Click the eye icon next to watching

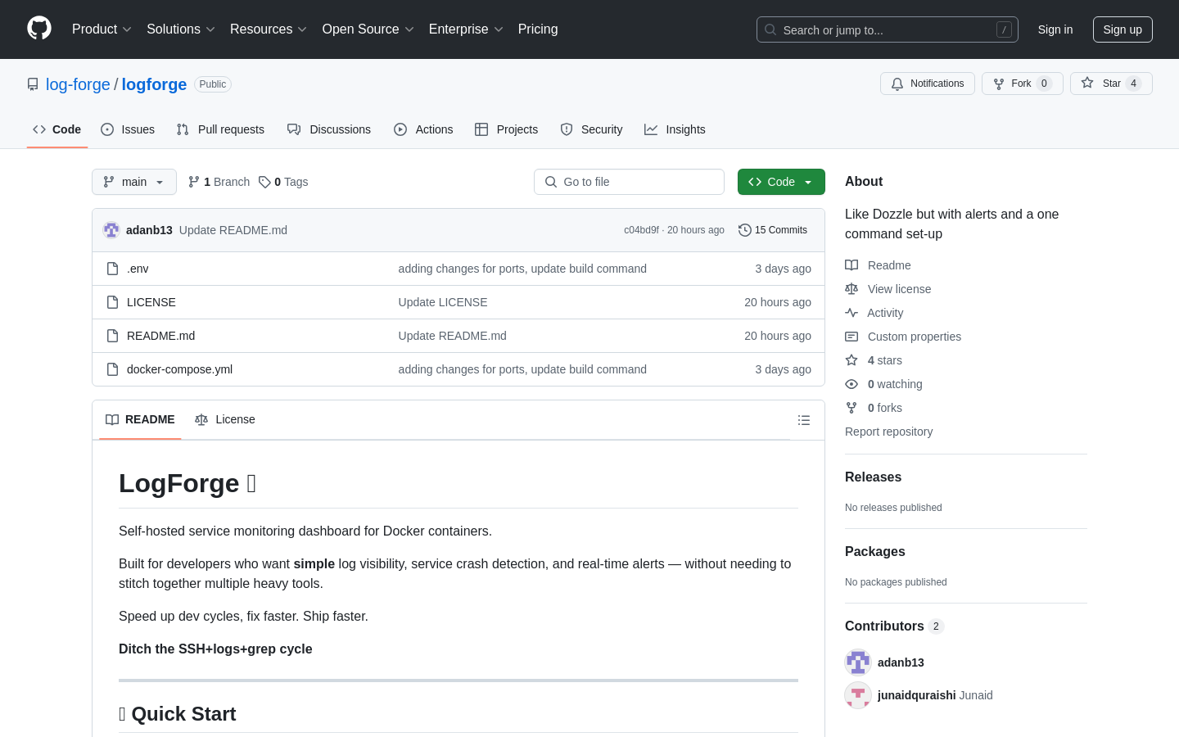point(851,384)
